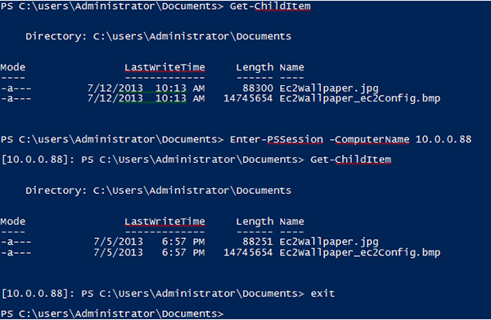491x320 pixels.
Task: Click the 6:57 PM time on the bmp row
Action: point(183,253)
